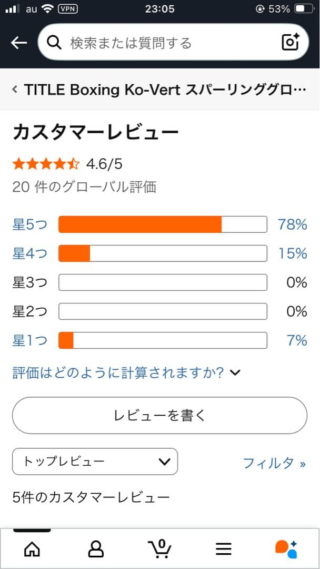Select the 星5つ rating link
The height and width of the screenshot is (569, 320).
pyautogui.click(x=29, y=224)
